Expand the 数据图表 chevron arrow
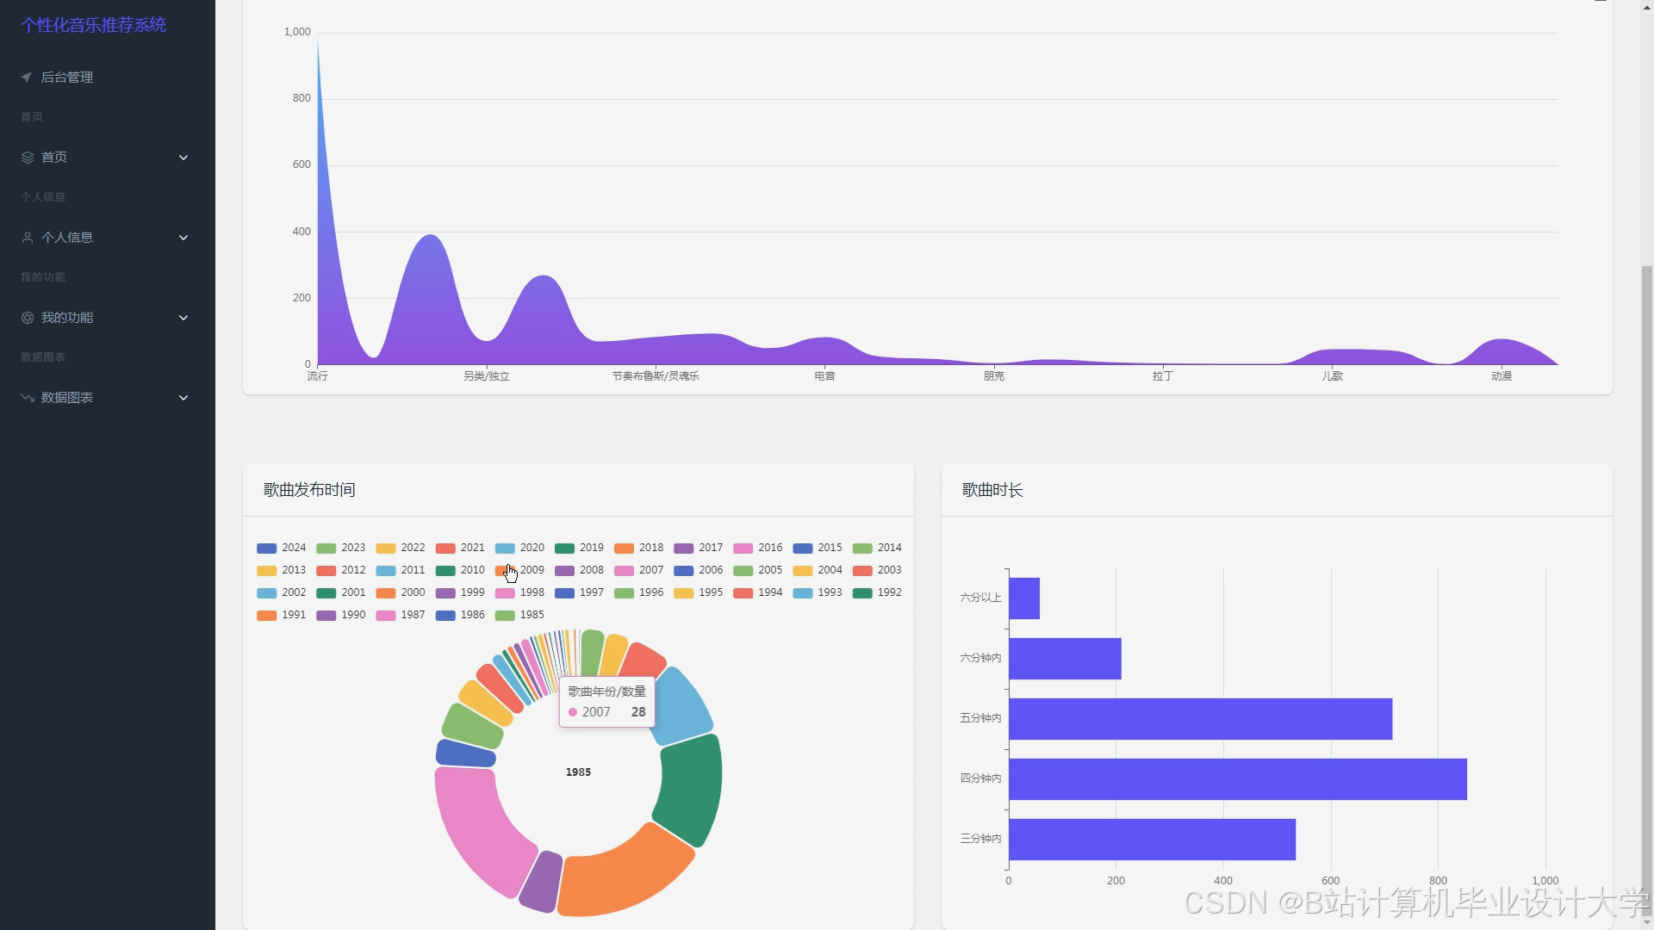Screen dimensions: 1654x930 (x=183, y=398)
